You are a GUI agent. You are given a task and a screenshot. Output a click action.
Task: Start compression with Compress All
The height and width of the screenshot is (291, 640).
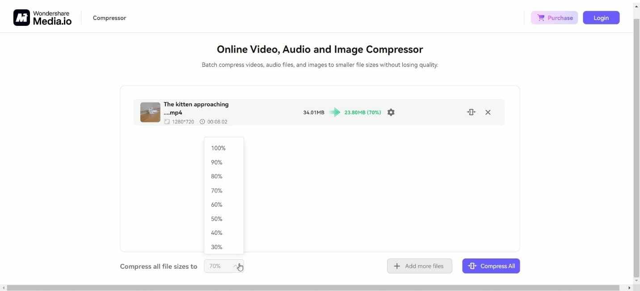(491, 266)
